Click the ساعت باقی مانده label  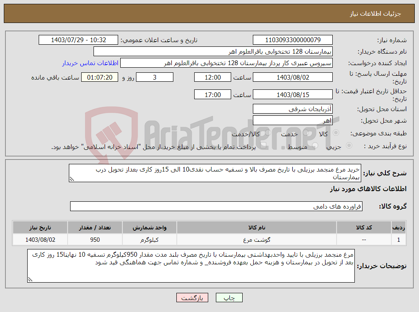click(55, 77)
